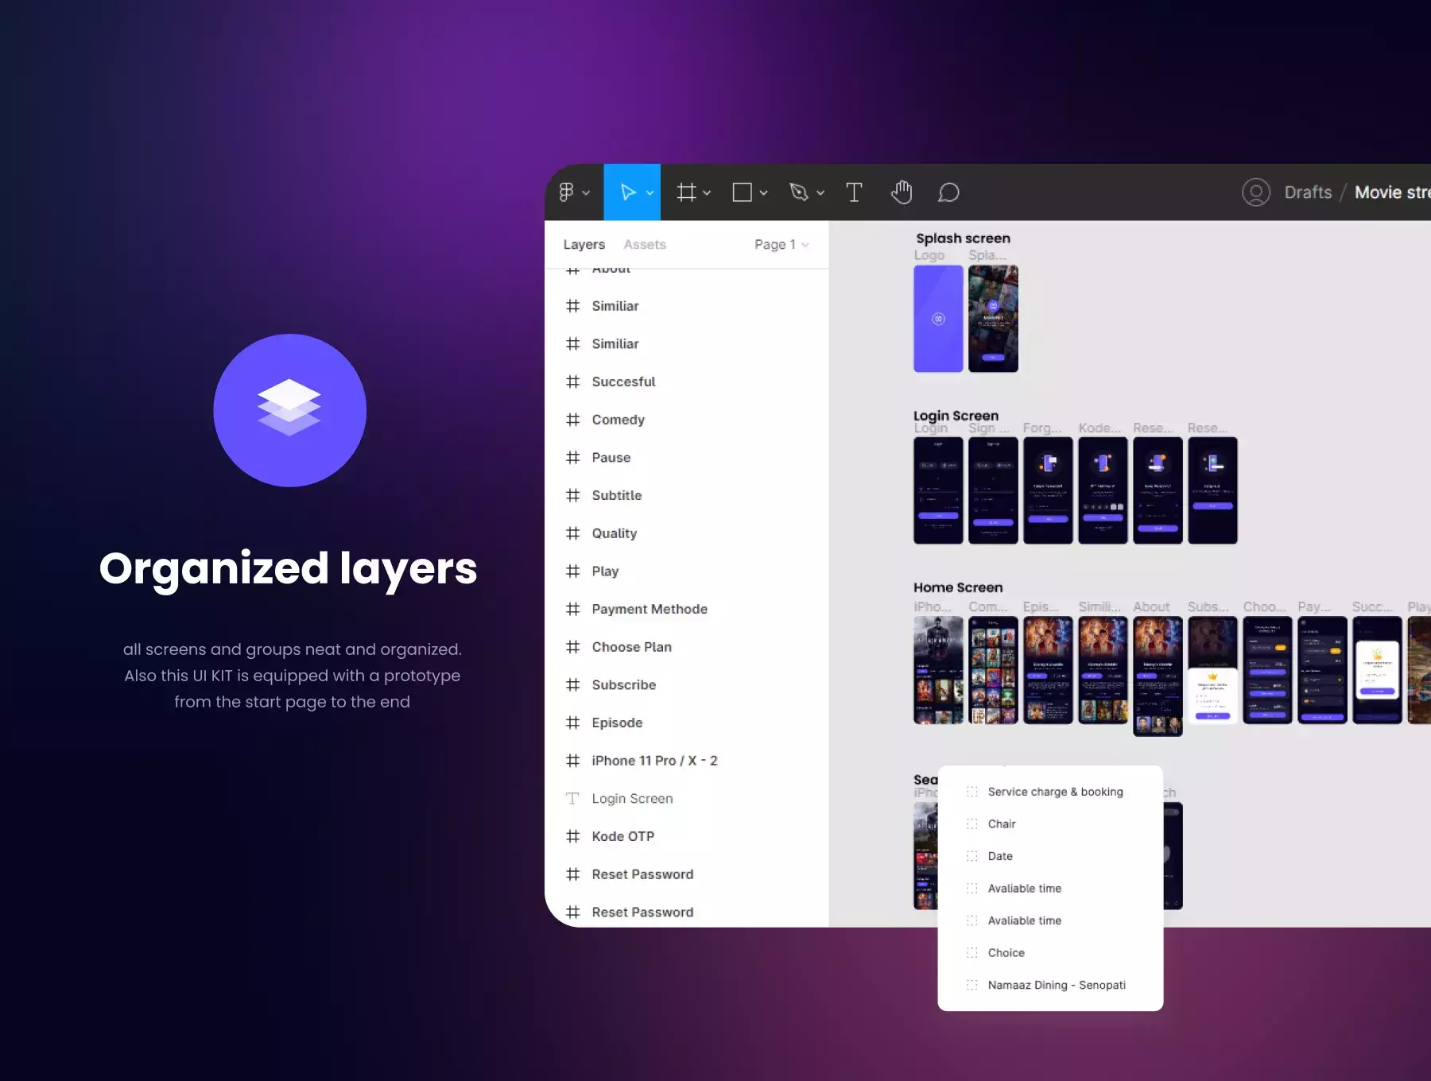This screenshot has width=1431, height=1081.
Task: Open the user account avatar
Action: point(1256,192)
